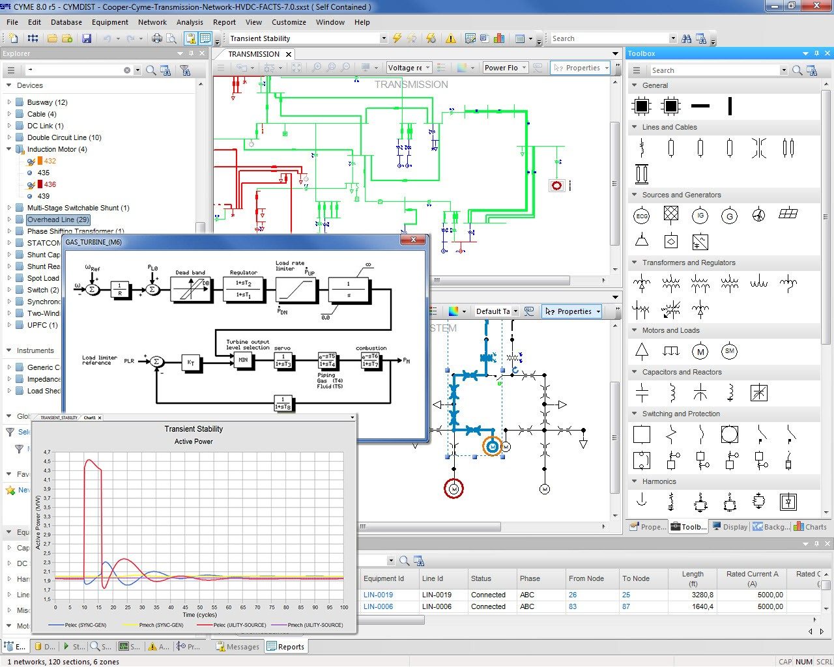834x667 pixels.
Task: Toggle marker for induction motor 439
Action: pyautogui.click(x=30, y=197)
